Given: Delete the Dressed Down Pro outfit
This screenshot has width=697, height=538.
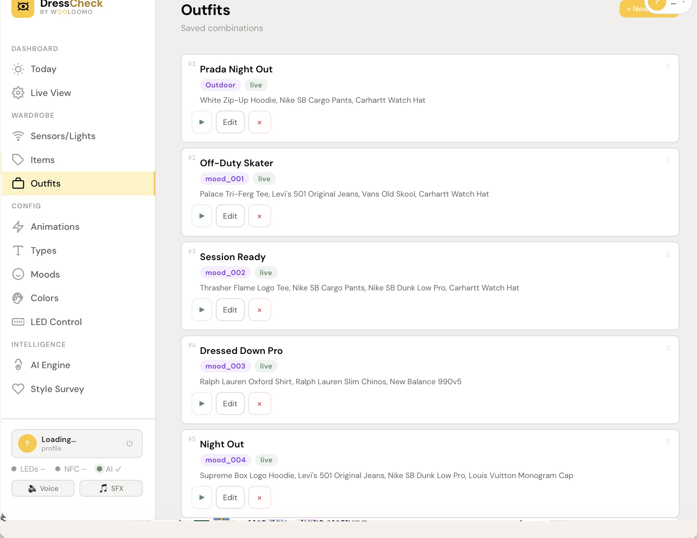Looking at the screenshot, I should 260,403.
